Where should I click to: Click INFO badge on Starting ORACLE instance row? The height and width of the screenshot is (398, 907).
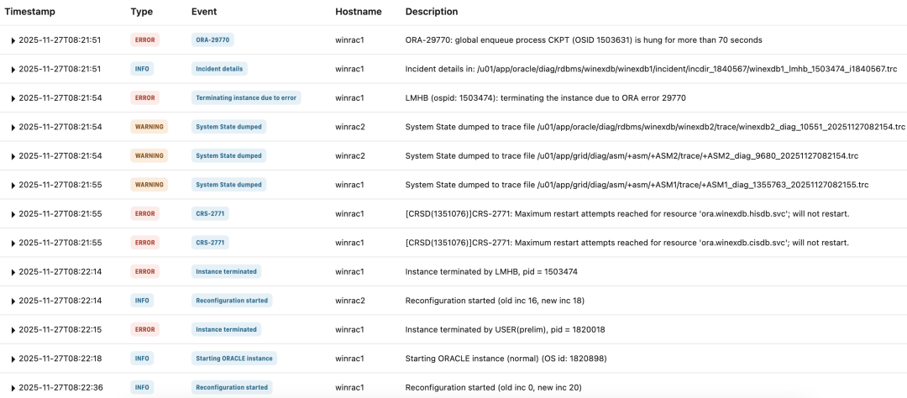(x=142, y=358)
